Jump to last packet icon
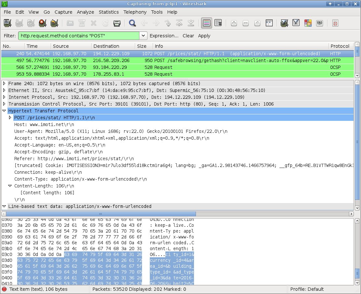The width and height of the screenshot is (361, 294). pos(191,23)
